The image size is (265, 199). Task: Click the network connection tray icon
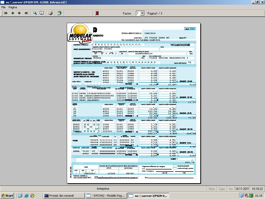click(x=242, y=196)
